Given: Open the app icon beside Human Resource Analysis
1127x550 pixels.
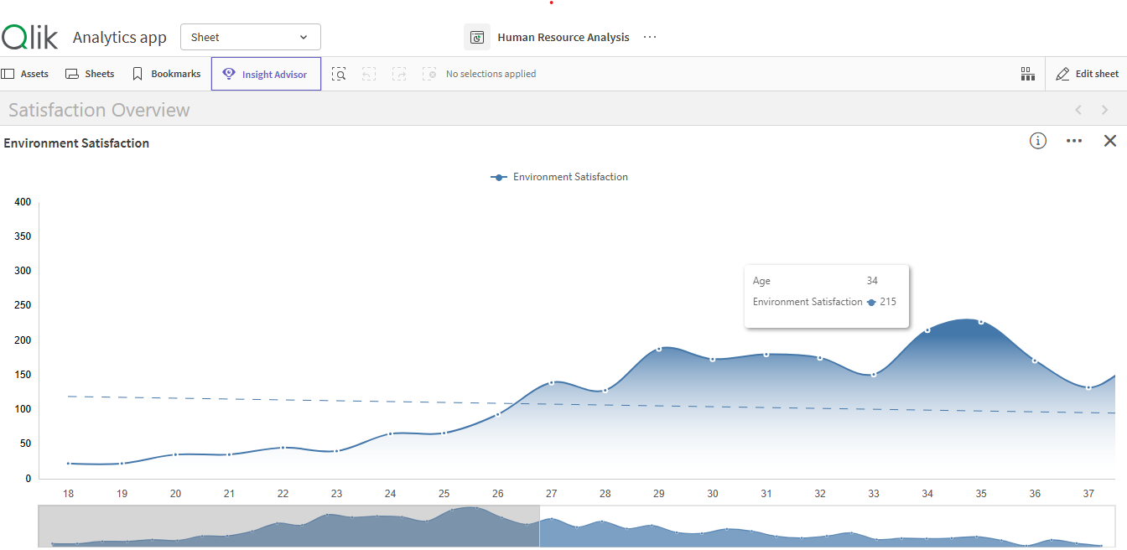Looking at the screenshot, I should click(x=477, y=37).
